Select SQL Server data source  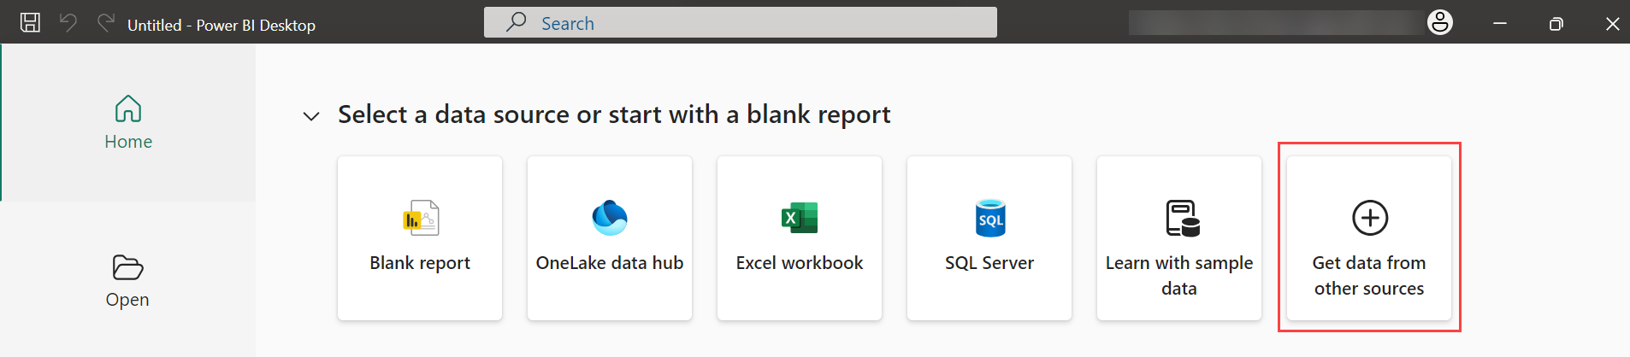click(x=989, y=238)
